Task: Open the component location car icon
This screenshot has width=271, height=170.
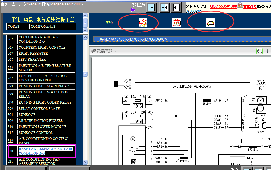Action: [210, 23]
